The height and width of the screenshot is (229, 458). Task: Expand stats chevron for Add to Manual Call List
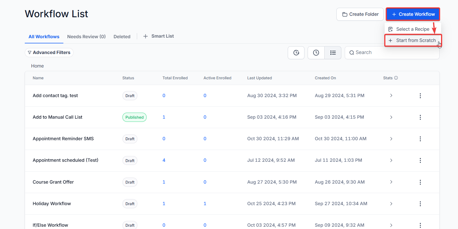click(x=391, y=117)
